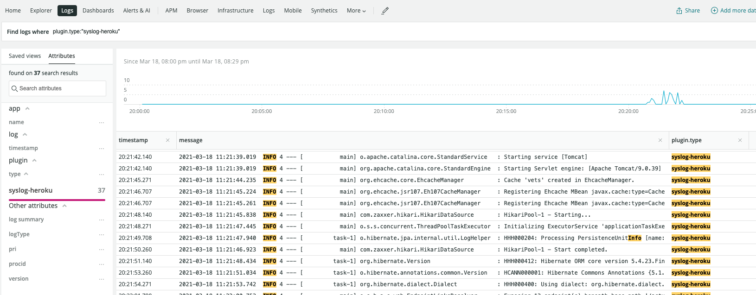Screen dimensions: 756x295
Task: Open log row with timestamp 20:21:45.271
Action: click(436, 180)
